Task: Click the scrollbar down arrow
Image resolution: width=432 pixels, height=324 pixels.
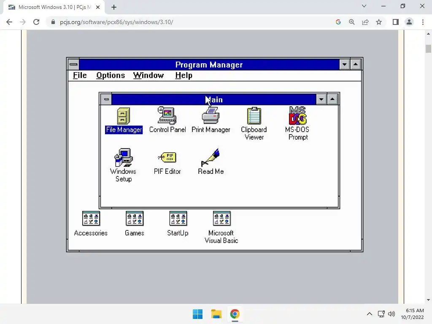Action: [x=428, y=300]
